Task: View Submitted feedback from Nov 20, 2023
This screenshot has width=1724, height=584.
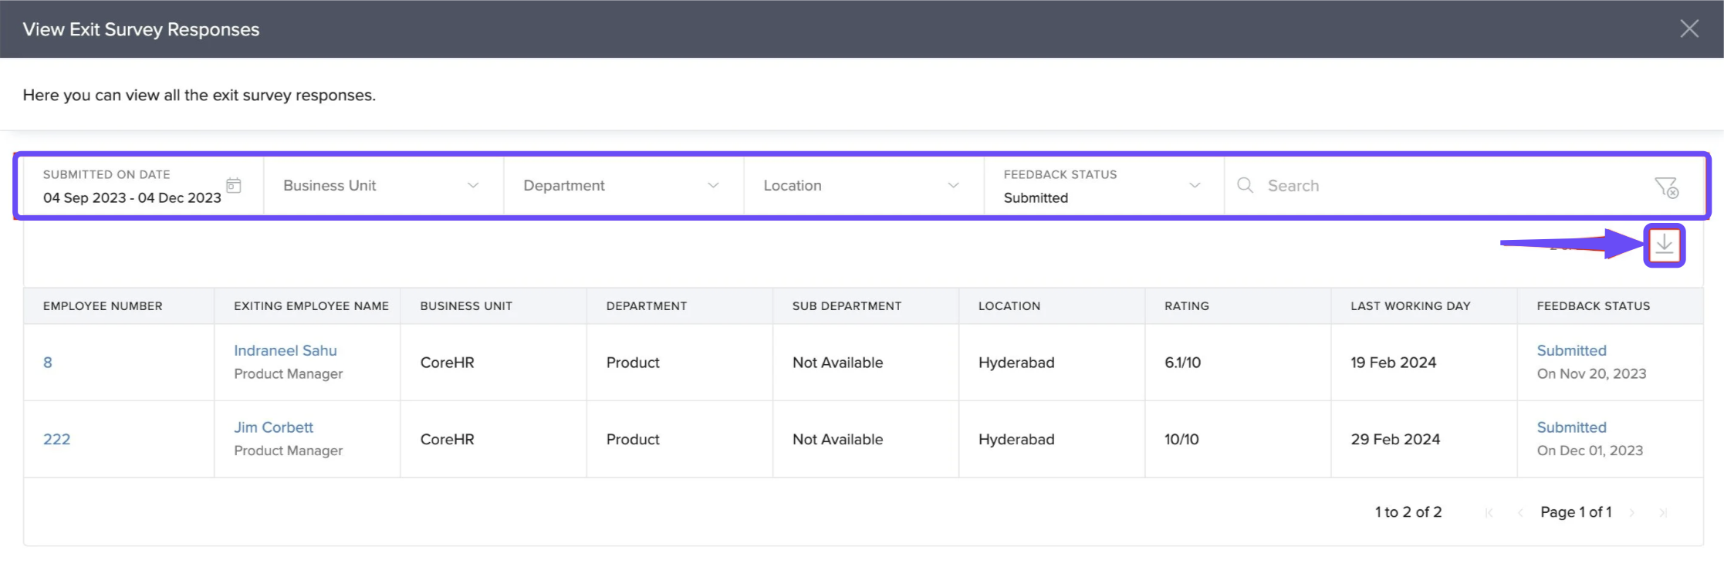Action: (x=1571, y=350)
